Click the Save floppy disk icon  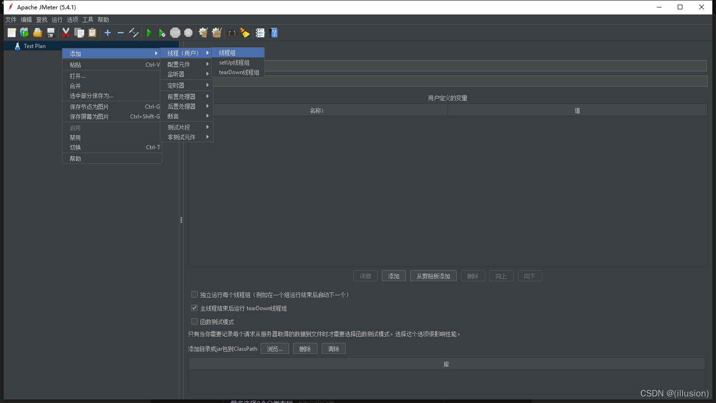(x=51, y=33)
